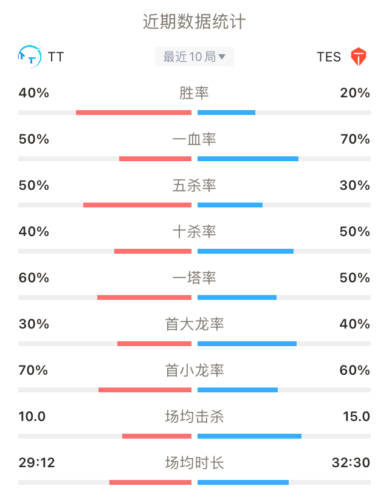Screen dimensions: 389x497
Task: Click the 五杀率 stat label
Action: [x=194, y=186]
